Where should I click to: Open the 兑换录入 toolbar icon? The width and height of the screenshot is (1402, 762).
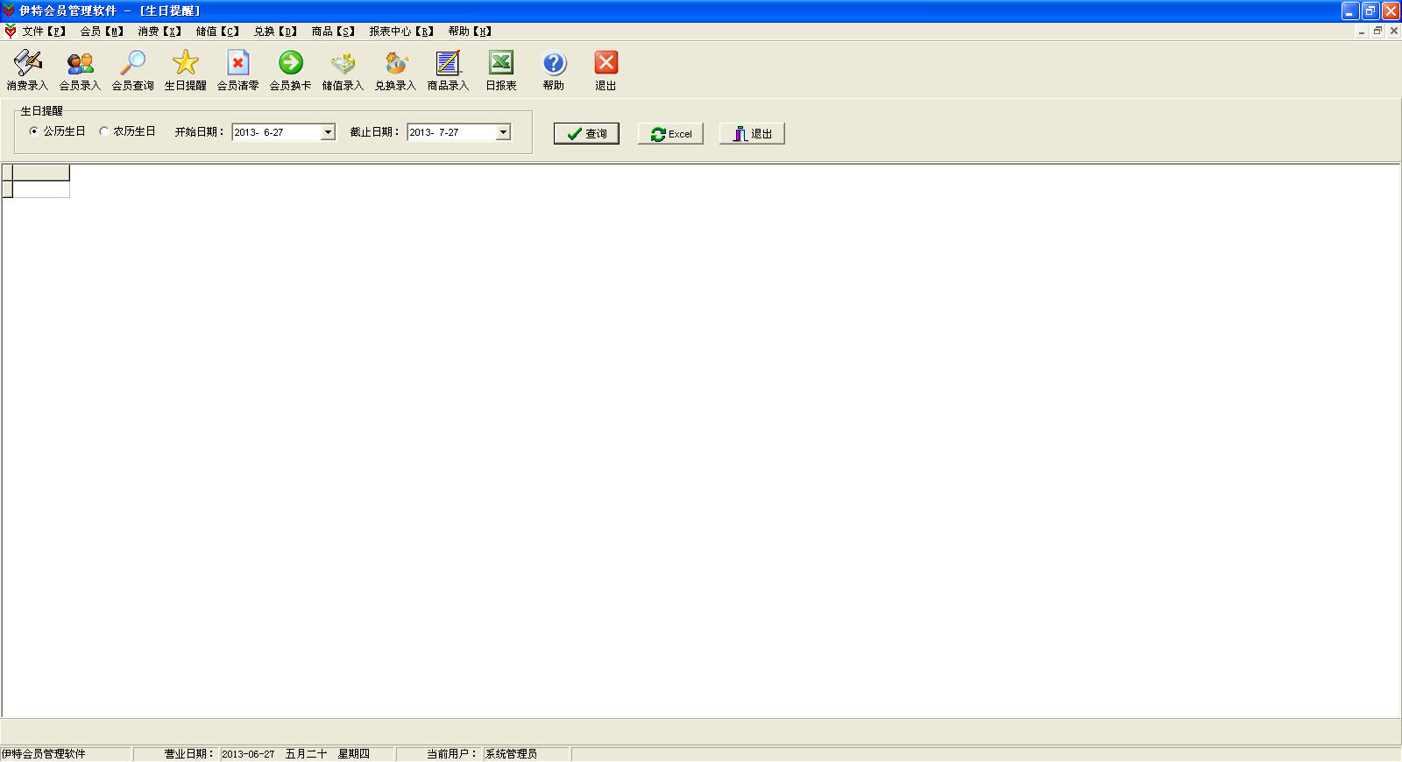[395, 70]
